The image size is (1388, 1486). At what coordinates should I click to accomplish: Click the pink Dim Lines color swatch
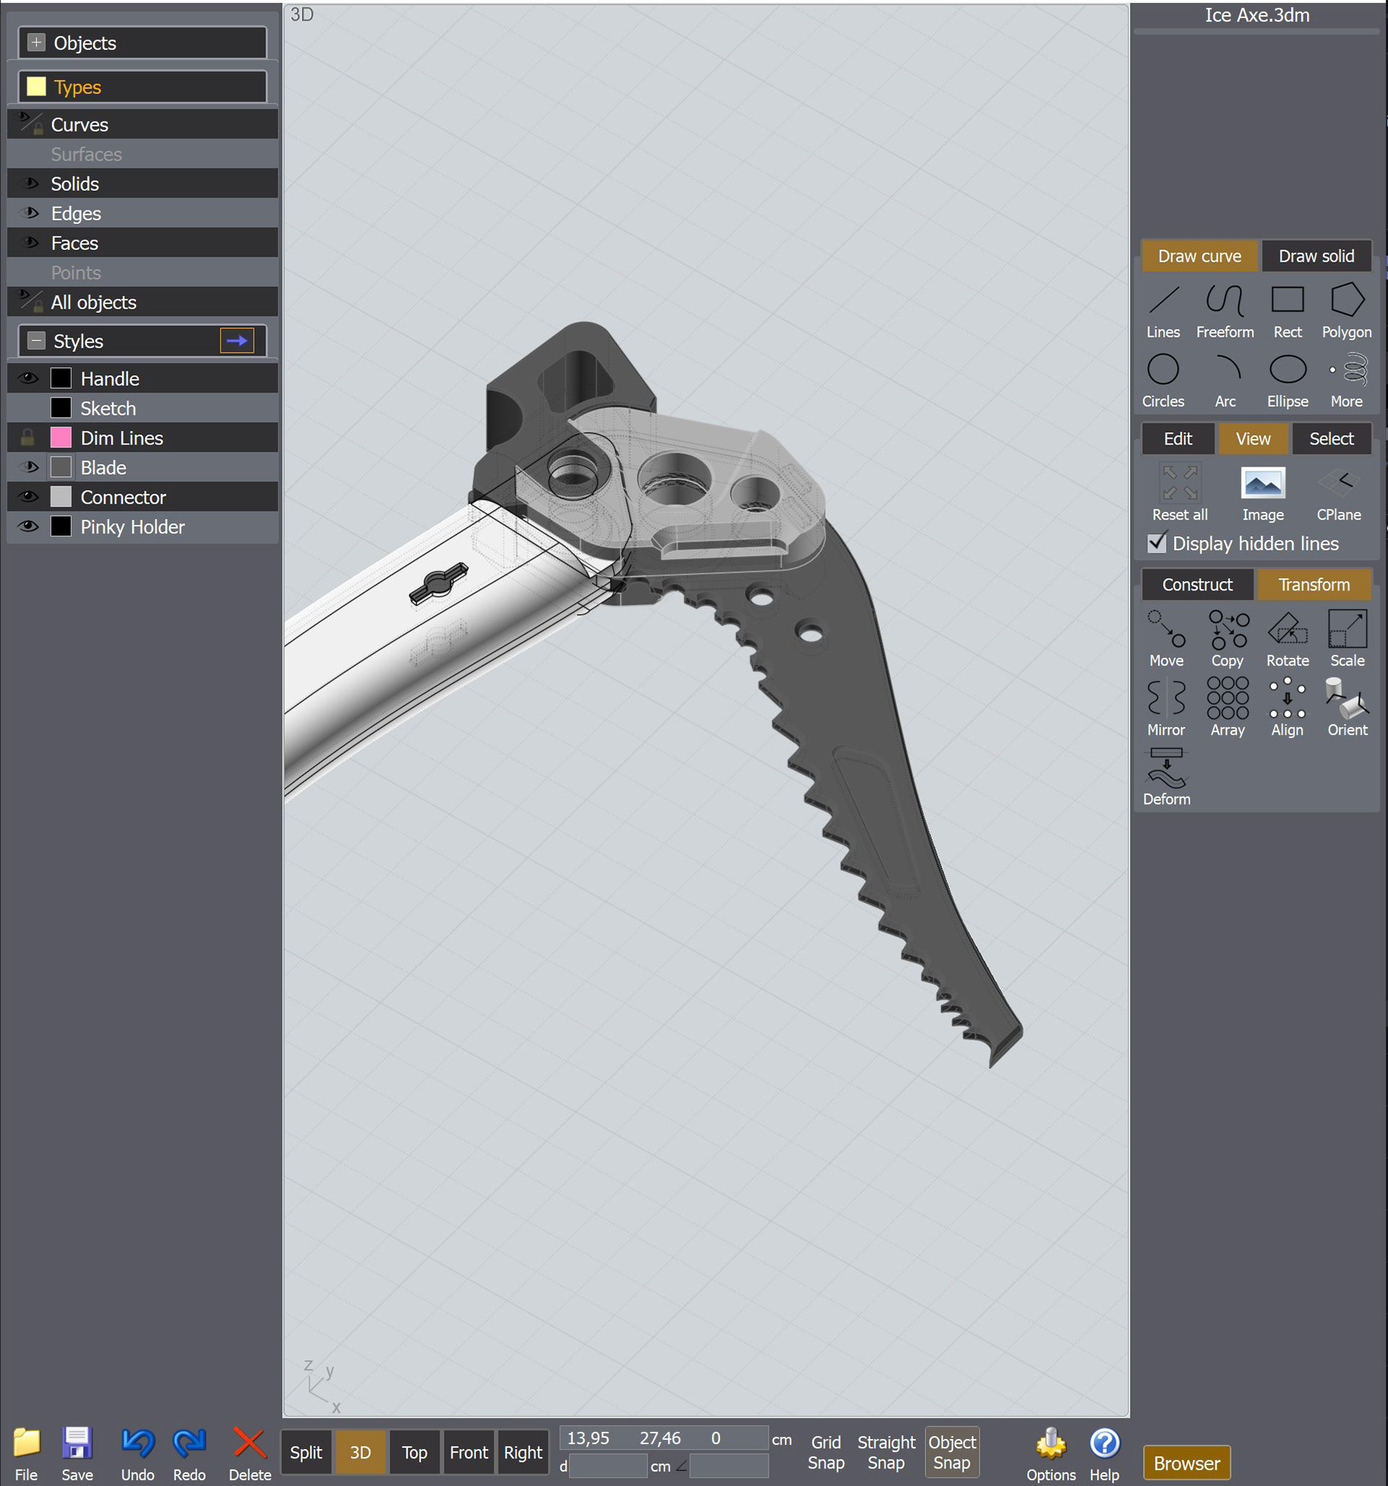[x=61, y=438]
